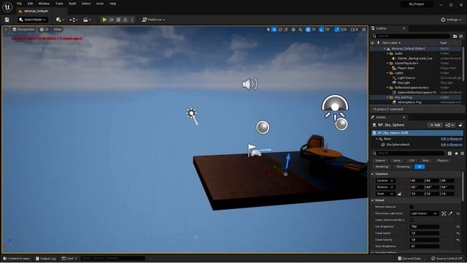The width and height of the screenshot is (467, 263).
Task: Open the Outliner settings gear icon
Action: pyautogui.click(x=461, y=36)
